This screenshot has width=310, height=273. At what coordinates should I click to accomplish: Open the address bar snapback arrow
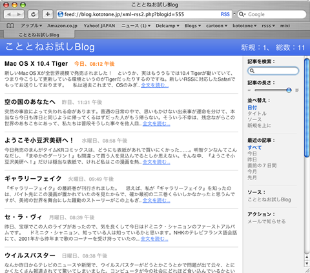[x=234, y=14]
